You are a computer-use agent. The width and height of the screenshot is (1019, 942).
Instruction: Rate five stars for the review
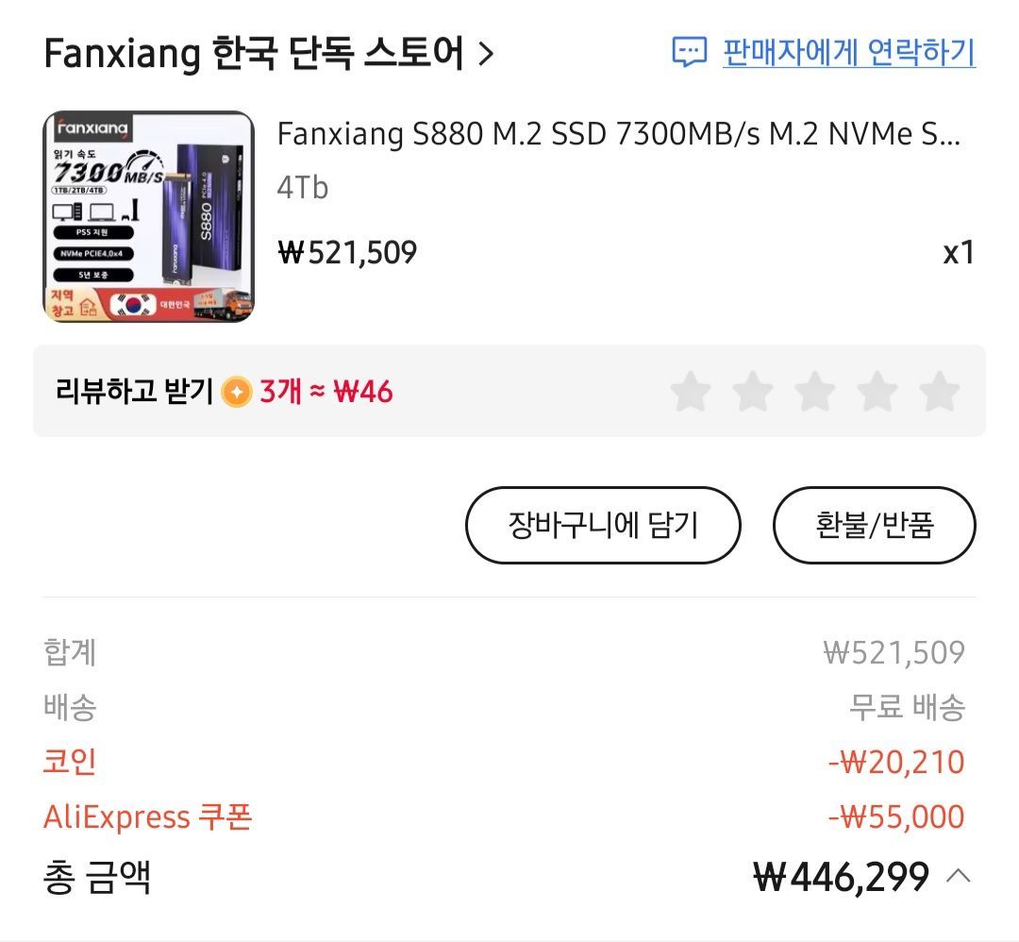[x=940, y=392]
